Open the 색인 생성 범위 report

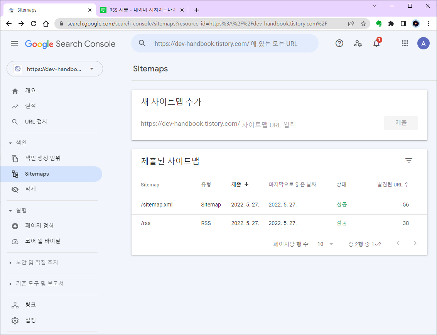[46, 158]
